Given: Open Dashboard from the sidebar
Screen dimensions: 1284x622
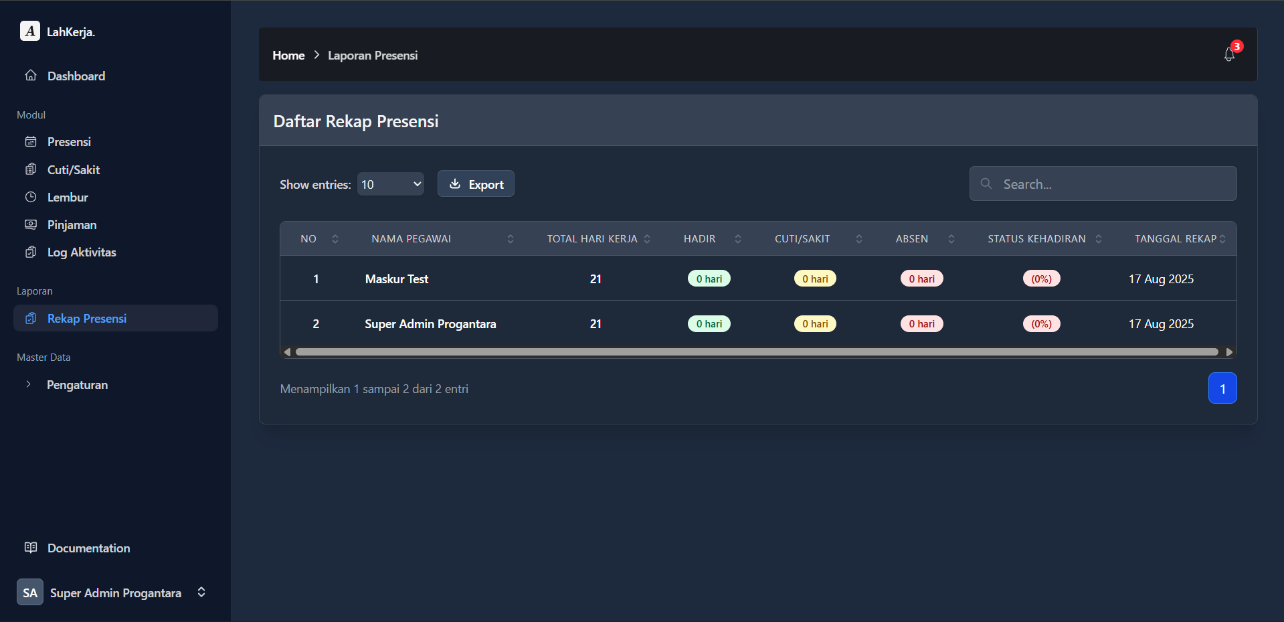Looking at the screenshot, I should pyautogui.click(x=76, y=76).
